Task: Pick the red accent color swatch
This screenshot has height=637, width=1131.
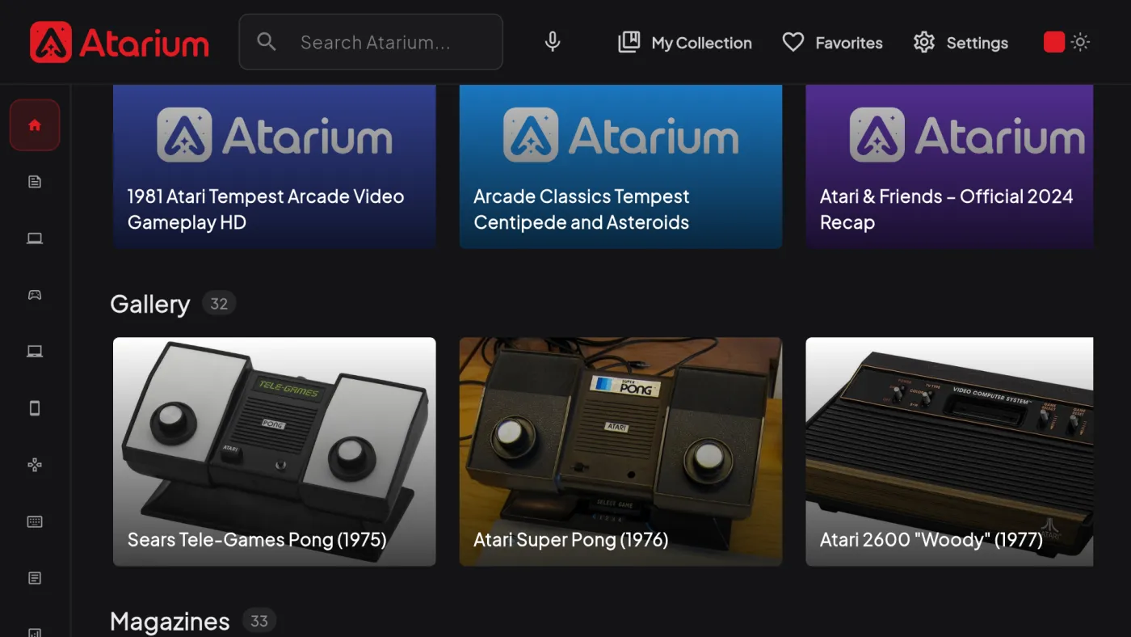Action: [1054, 42]
